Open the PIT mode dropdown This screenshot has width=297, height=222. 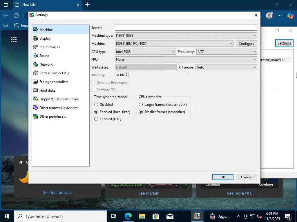coord(226,67)
